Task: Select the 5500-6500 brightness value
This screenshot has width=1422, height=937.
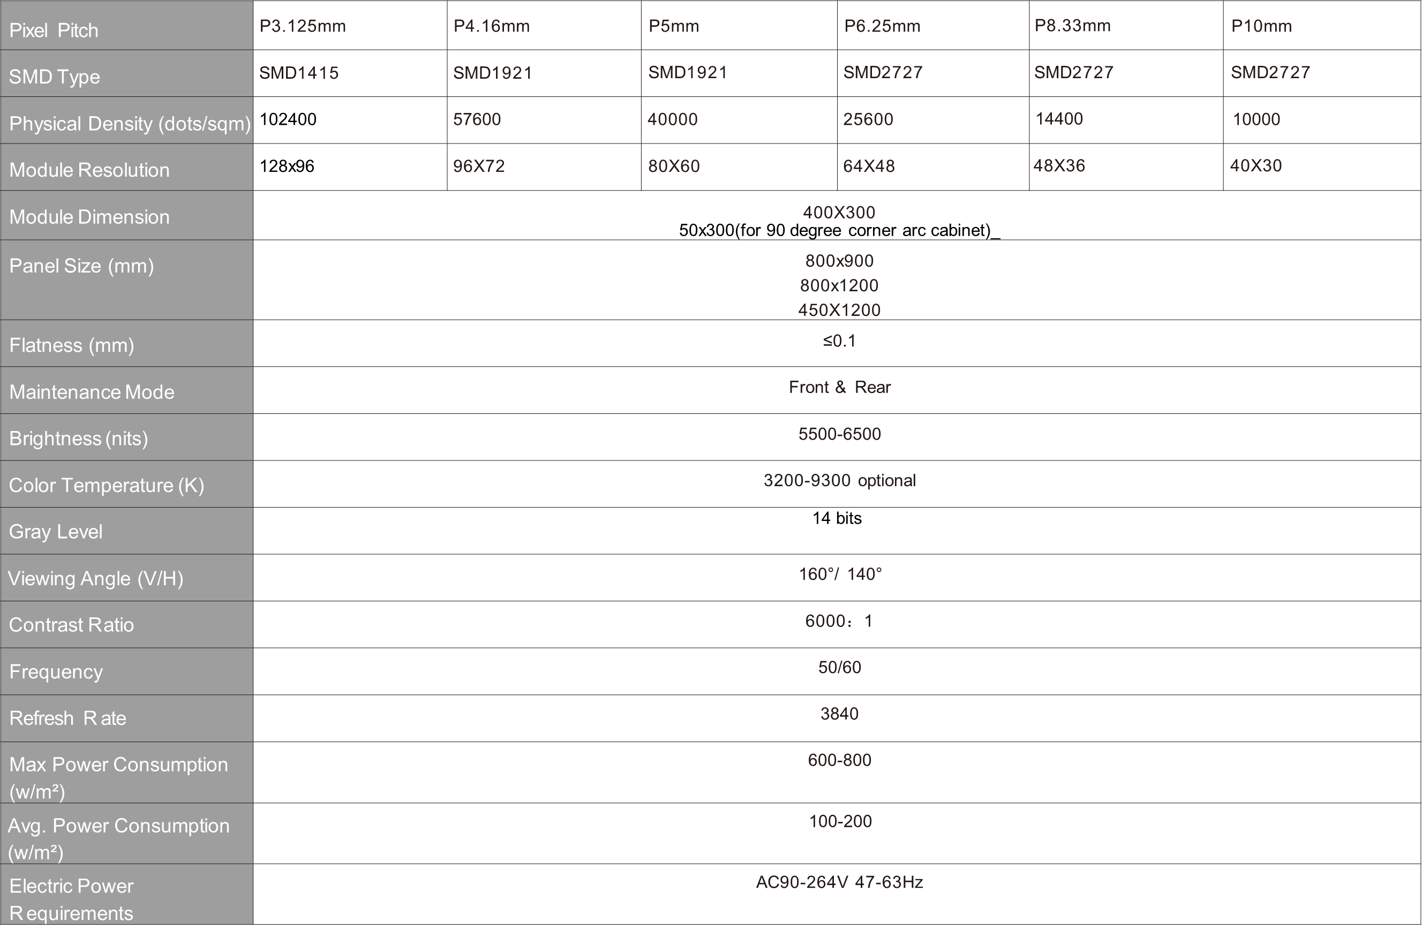Action: (839, 434)
